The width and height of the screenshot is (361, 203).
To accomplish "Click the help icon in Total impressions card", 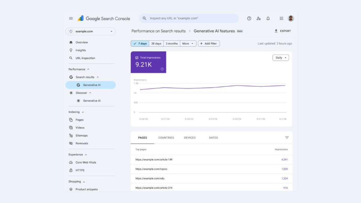I will coord(162,69).
